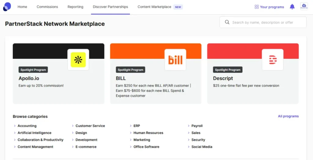Click the search magnifier icon
313x160 pixels.
coord(227,22)
